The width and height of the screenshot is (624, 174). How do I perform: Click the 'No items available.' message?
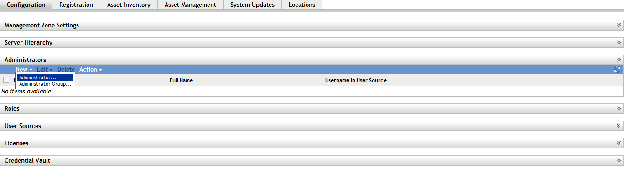pyautogui.click(x=27, y=92)
